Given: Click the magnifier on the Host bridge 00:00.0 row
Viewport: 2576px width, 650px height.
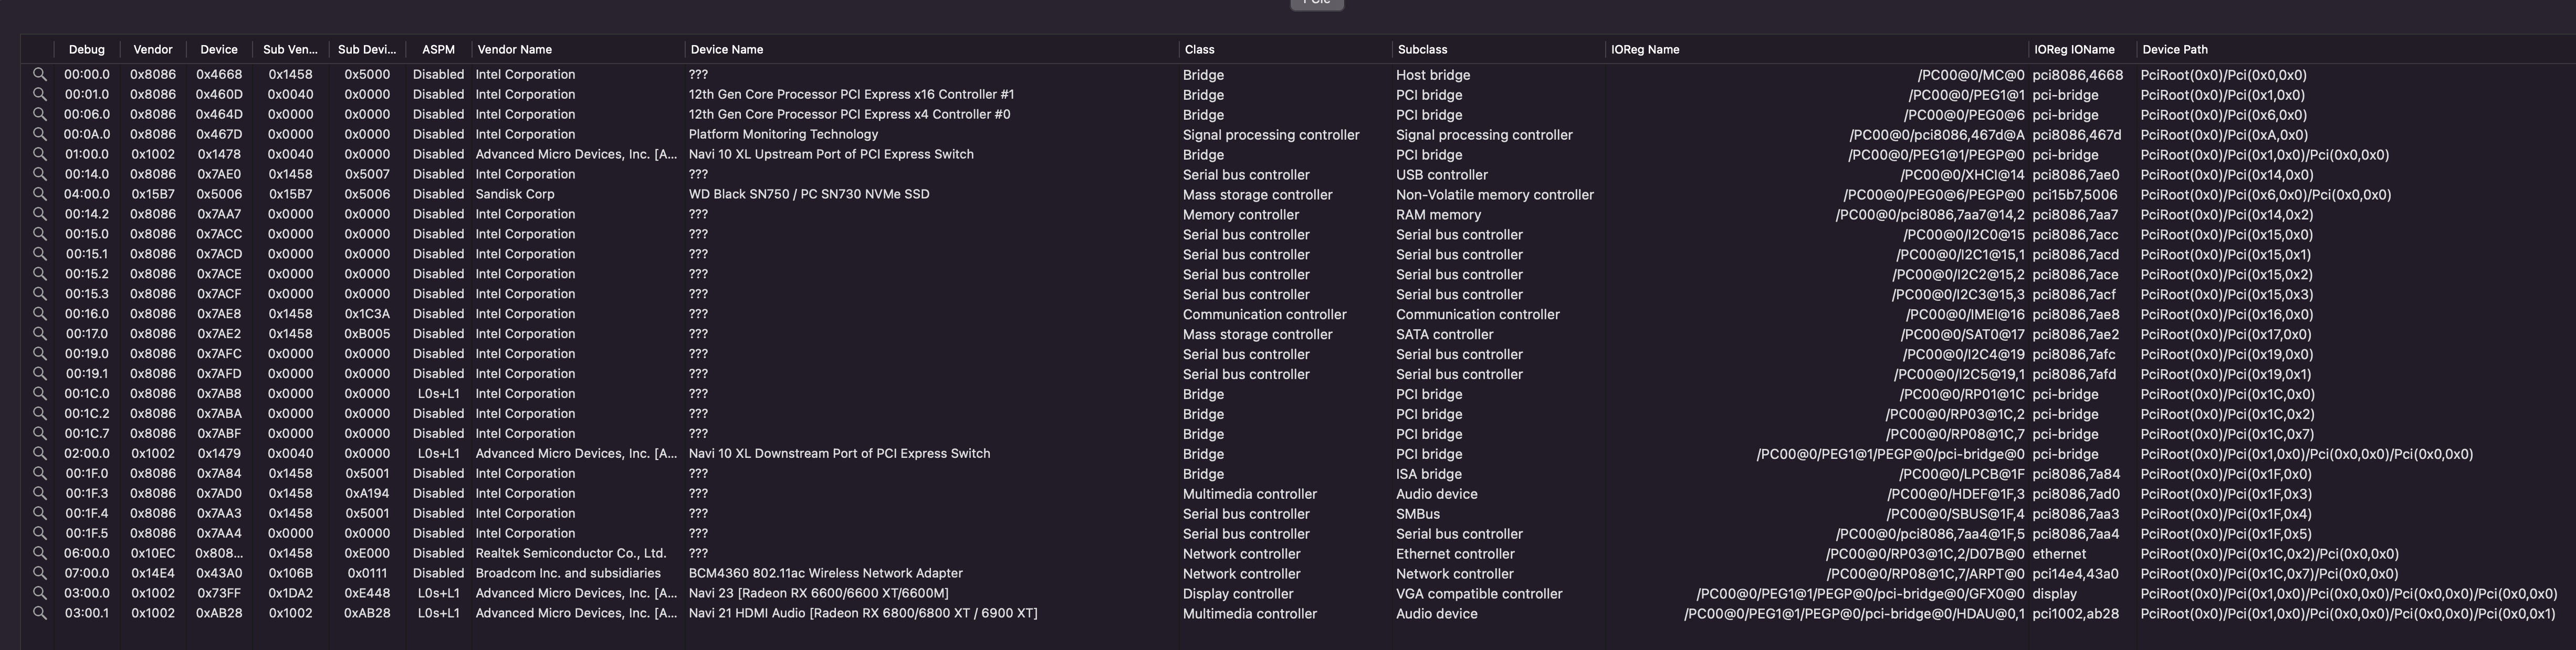Looking at the screenshot, I should point(40,74).
